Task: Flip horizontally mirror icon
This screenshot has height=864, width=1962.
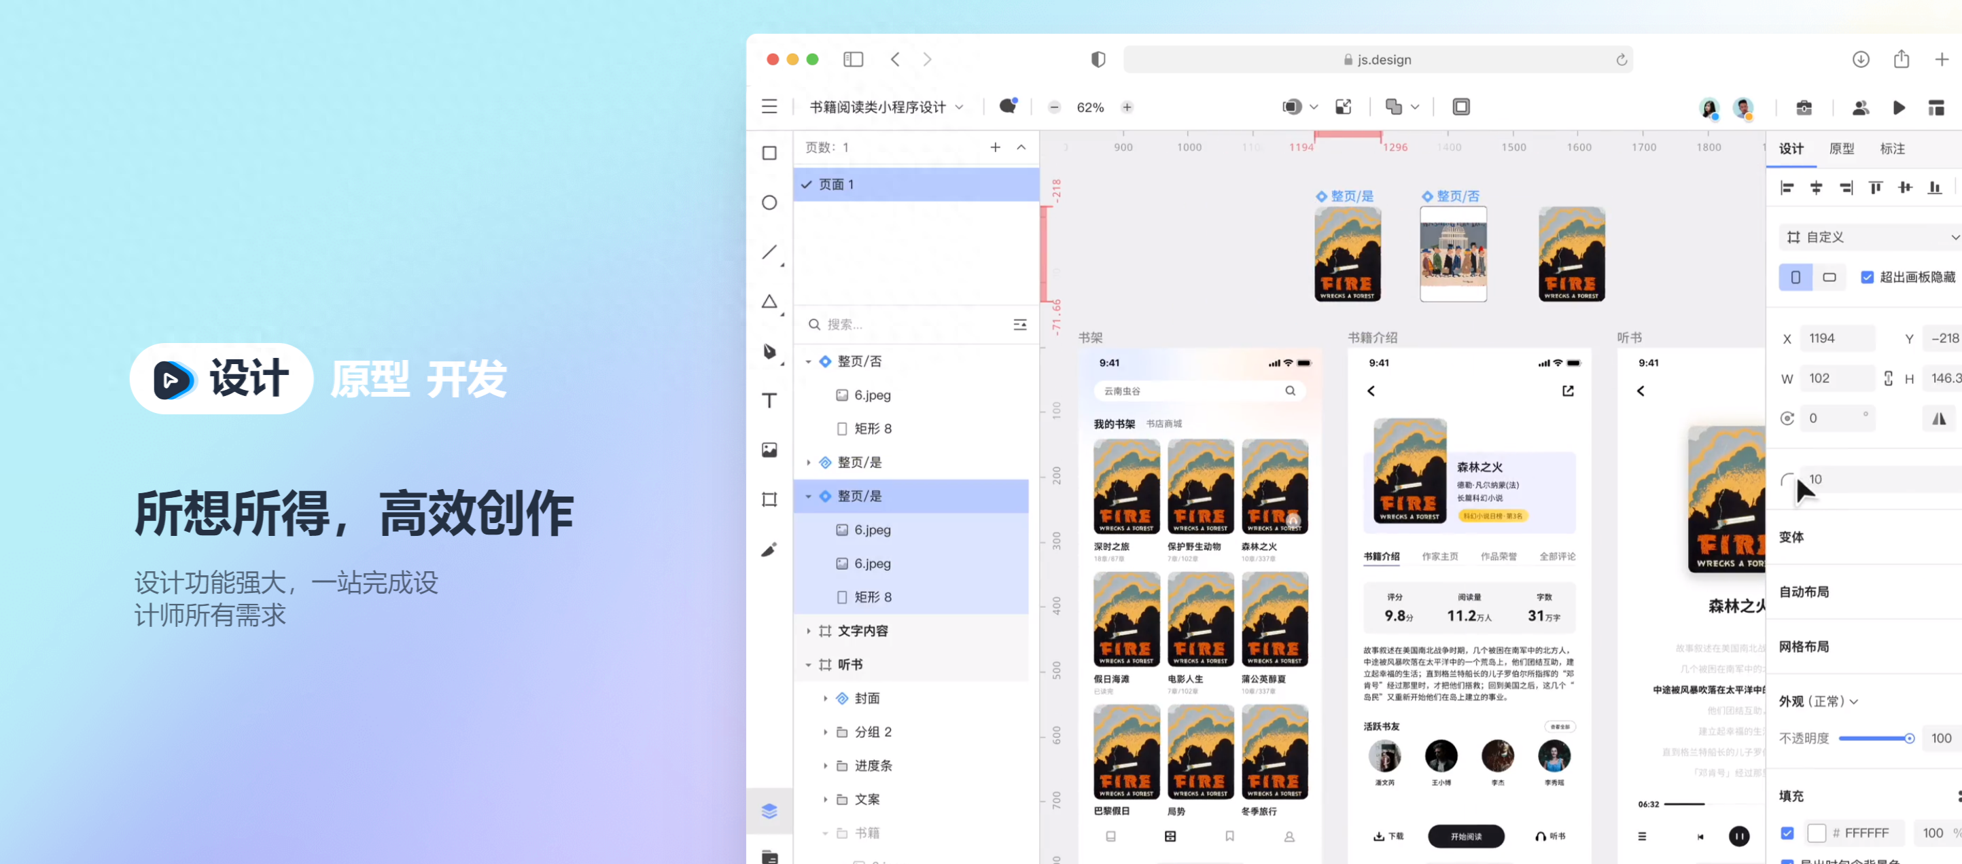Action: (1939, 418)
